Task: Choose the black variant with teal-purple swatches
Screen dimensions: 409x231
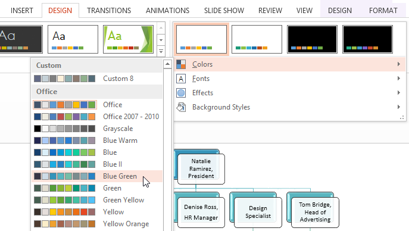Action: 367,39
